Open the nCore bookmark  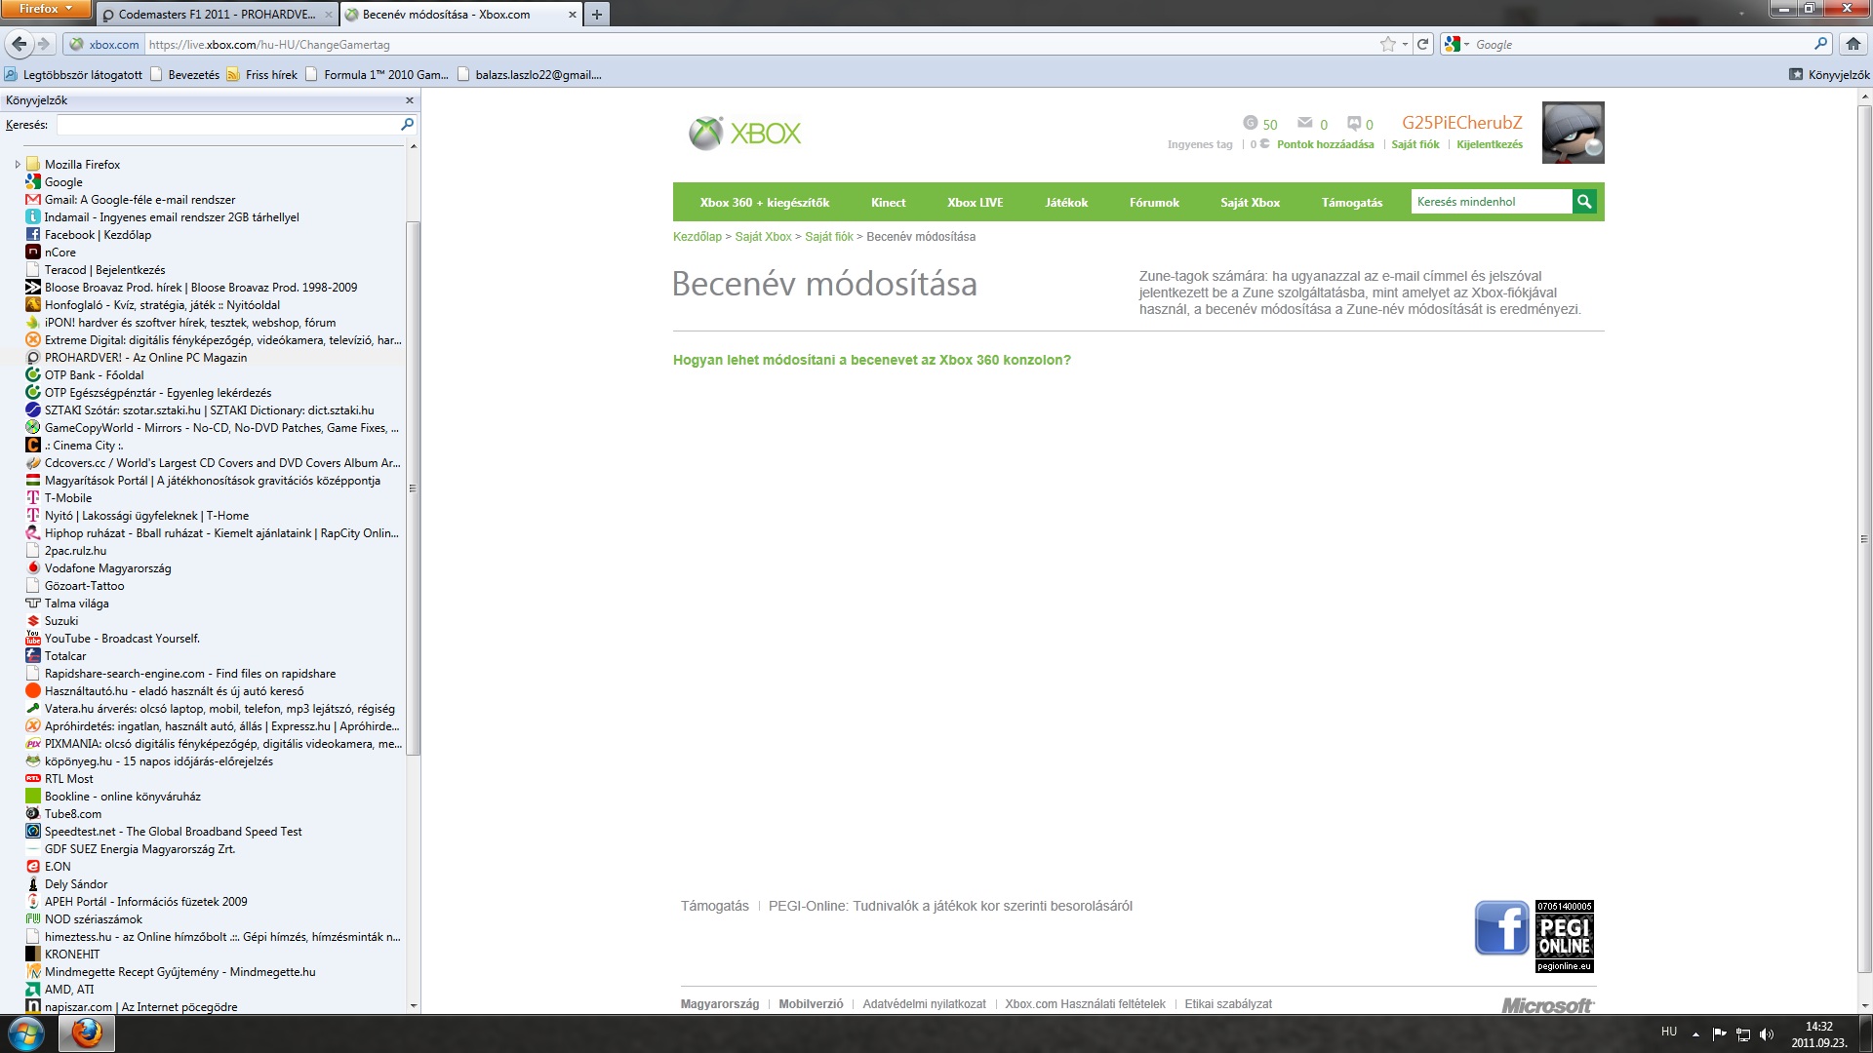[60, 253]
